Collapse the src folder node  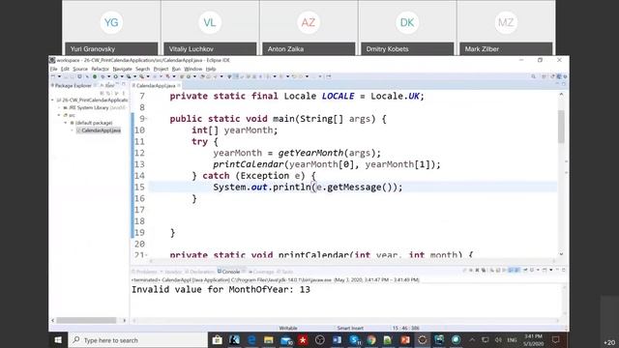coord(60,115)
